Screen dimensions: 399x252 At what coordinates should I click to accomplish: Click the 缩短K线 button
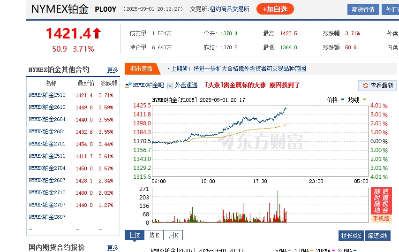coord(377,236)
